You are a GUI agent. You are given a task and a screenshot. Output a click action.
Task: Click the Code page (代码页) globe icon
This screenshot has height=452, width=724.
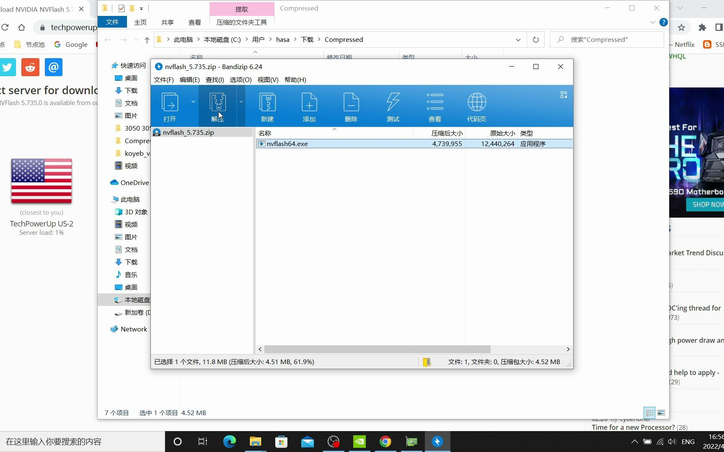477,107
